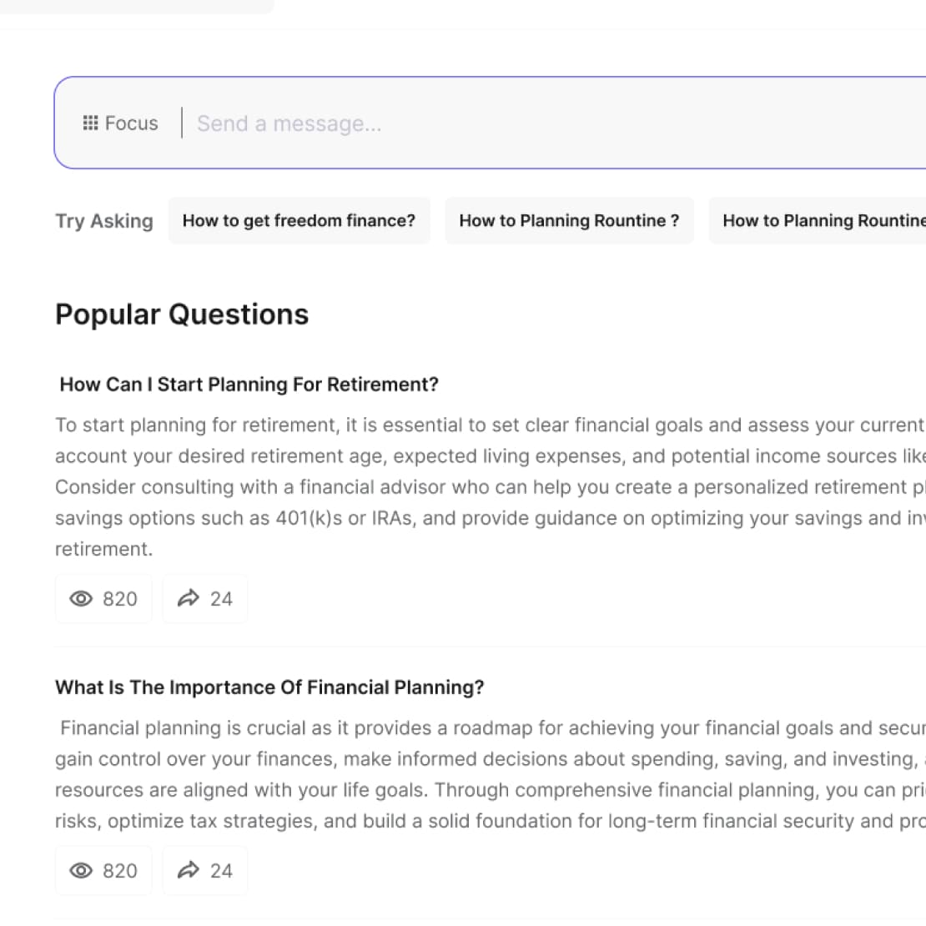Click the eye icon under the financial planning question
The width and height of the screenshot is (926, 926).
(81, 871)
